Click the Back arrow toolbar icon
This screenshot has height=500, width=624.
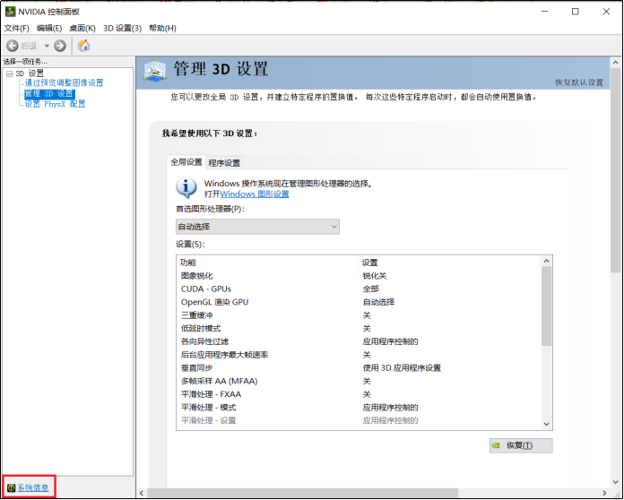coord(13,46)
